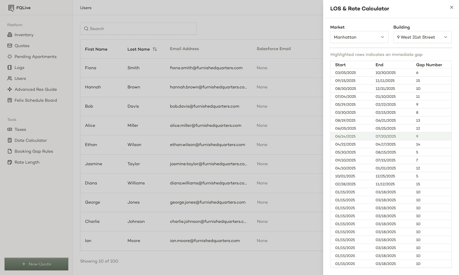The width and height of the screenshot is (459, 275).
Task: Open the Market dropdown showing Manhattan
Action: click(359, 37)
